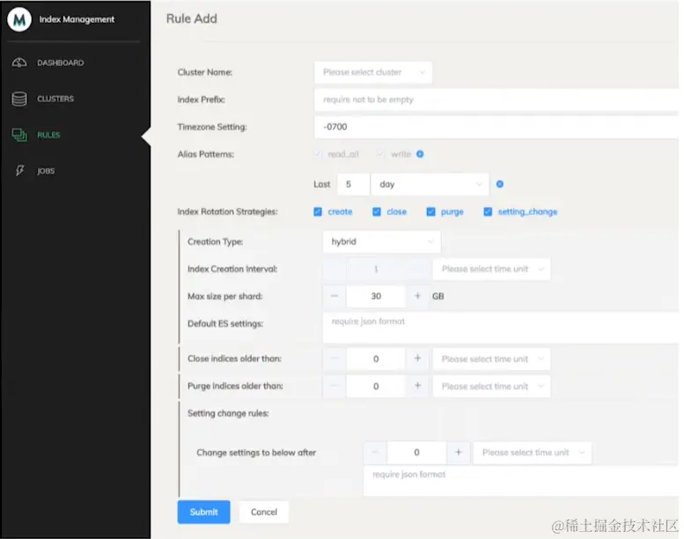
Task: Click the close strategy label
Action: [396, 211]
